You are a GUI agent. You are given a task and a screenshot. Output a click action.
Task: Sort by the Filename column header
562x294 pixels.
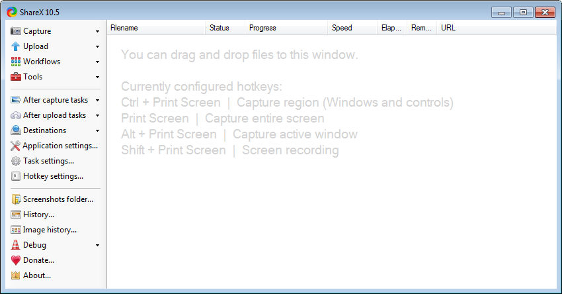point(156,28)
